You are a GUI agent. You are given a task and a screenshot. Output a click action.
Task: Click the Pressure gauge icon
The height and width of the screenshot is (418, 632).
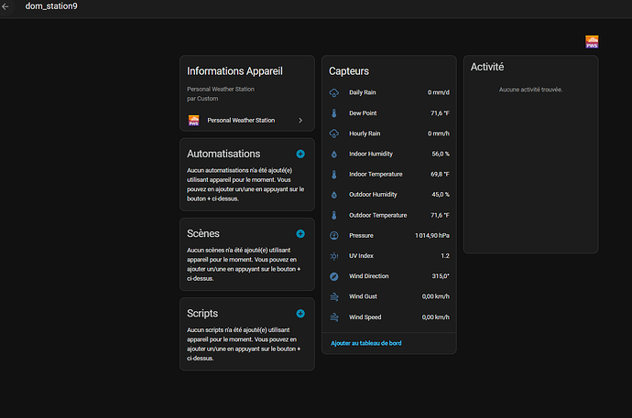coord(334,235)
